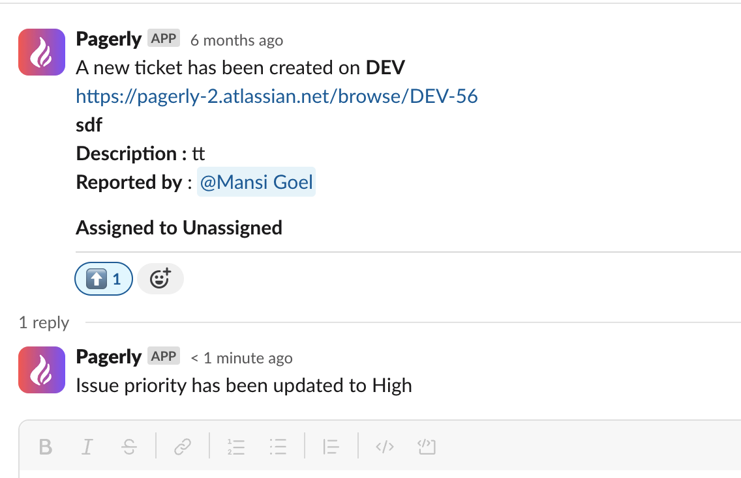Viewport: 741px width, 478px height.
Task: Insert a code block
Action: pyautogui.click(x=427, y=446)
